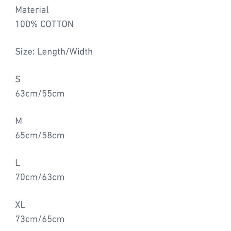Click the XL size label
Image resolution: width=231 pixels, height=231 pixels.
point(20,205)
